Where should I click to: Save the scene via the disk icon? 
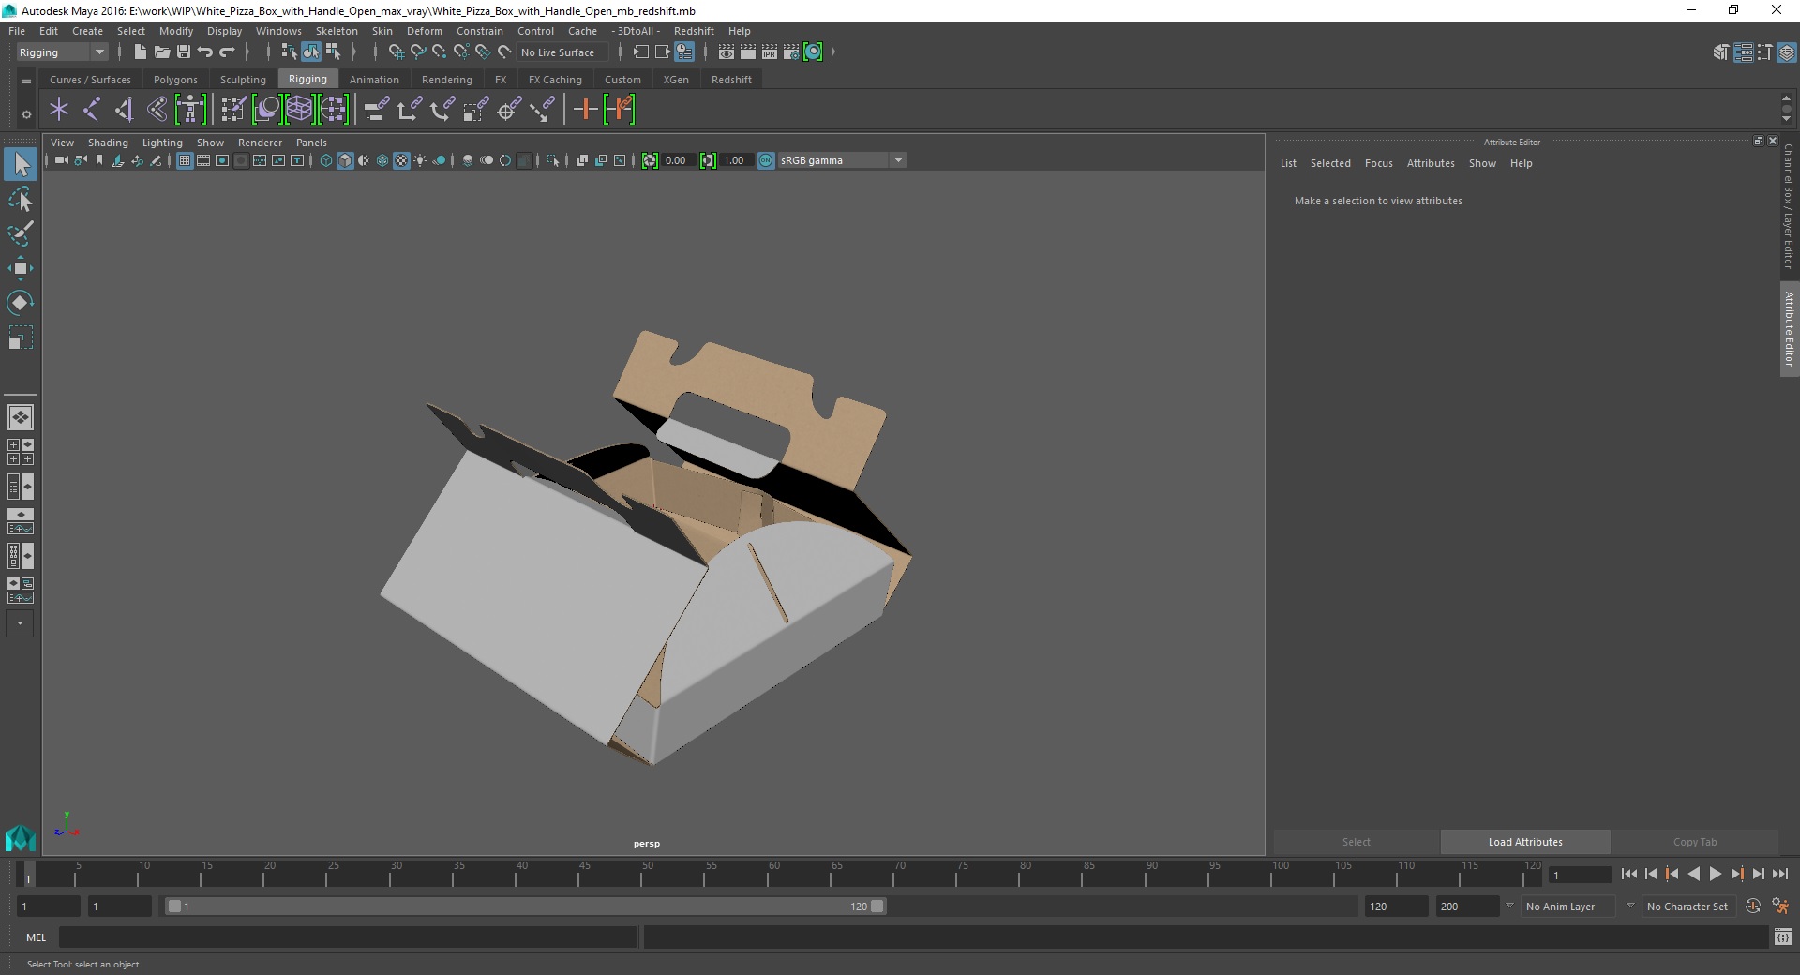click(x=184, y=52)
